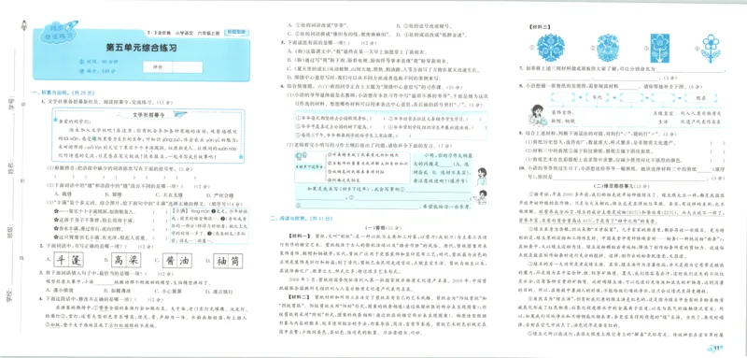Image resolution: width=747 pixels, height=358 pixels.
Task: Select round paper-cut pattern number ①
Action: [550, 49]
